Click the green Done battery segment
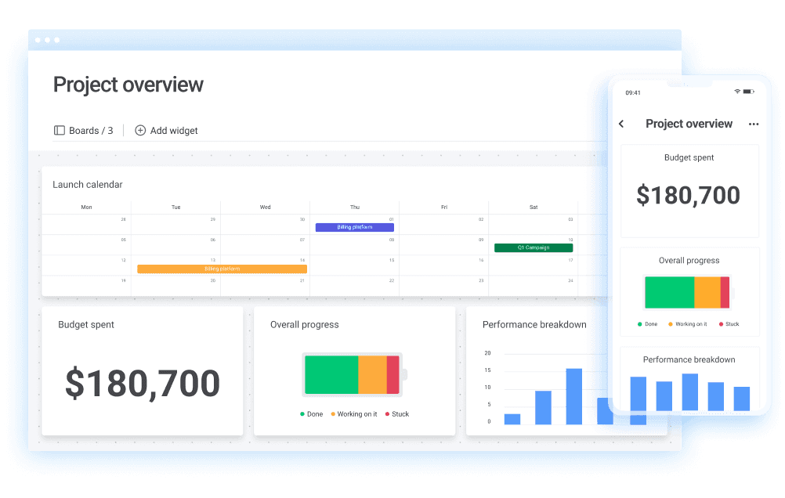785x498 pixels. point(331,374)
